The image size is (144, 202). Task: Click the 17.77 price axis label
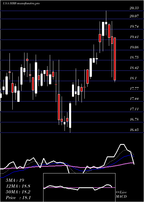pyautogui.click(x=134, y=89)
